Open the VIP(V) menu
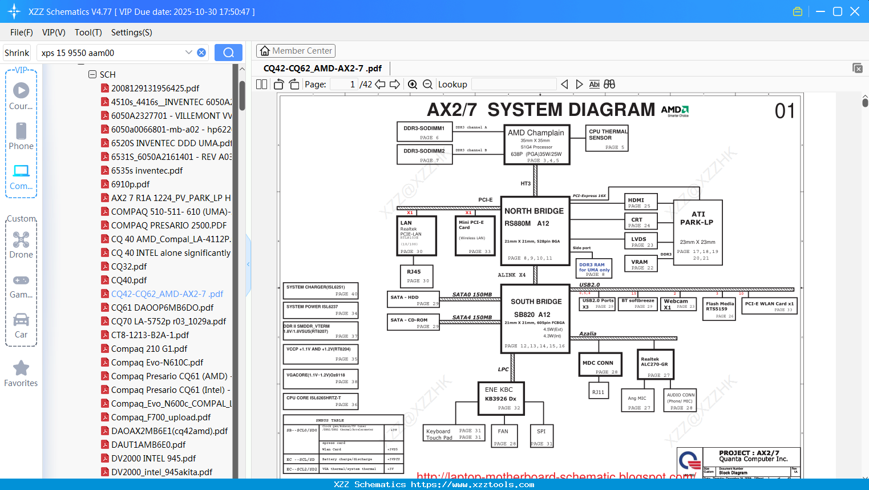 pyautogui.click(x=54, y=33)
